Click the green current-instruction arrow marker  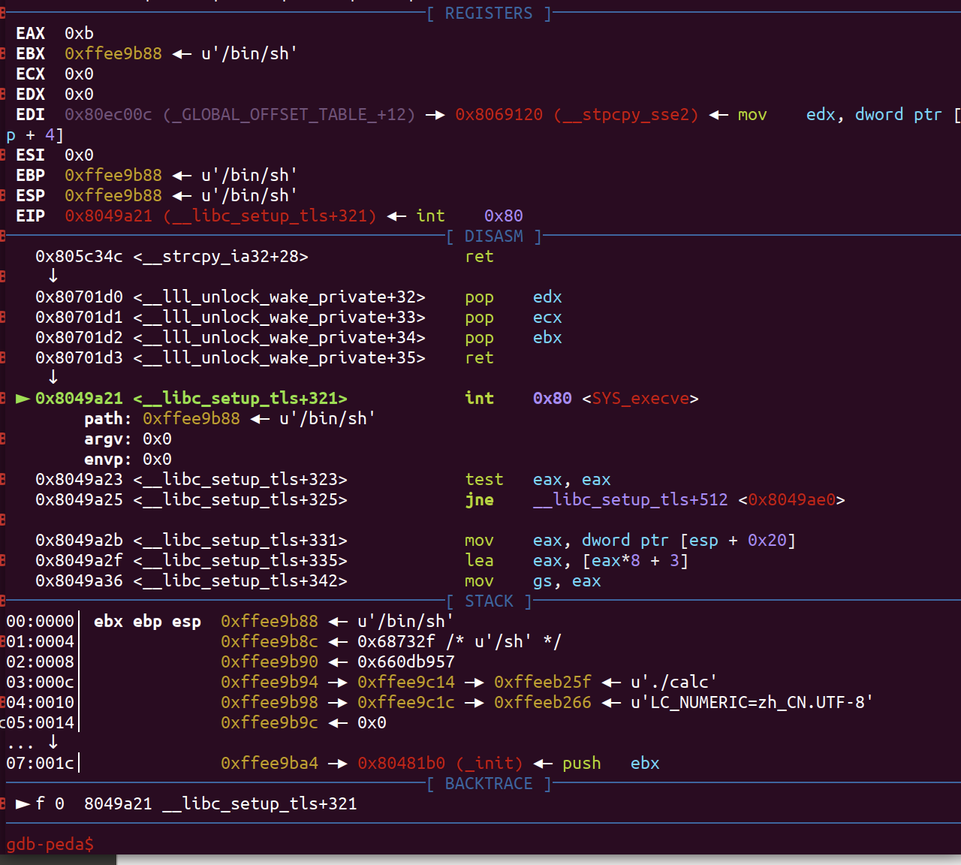[x=23, y=399]
